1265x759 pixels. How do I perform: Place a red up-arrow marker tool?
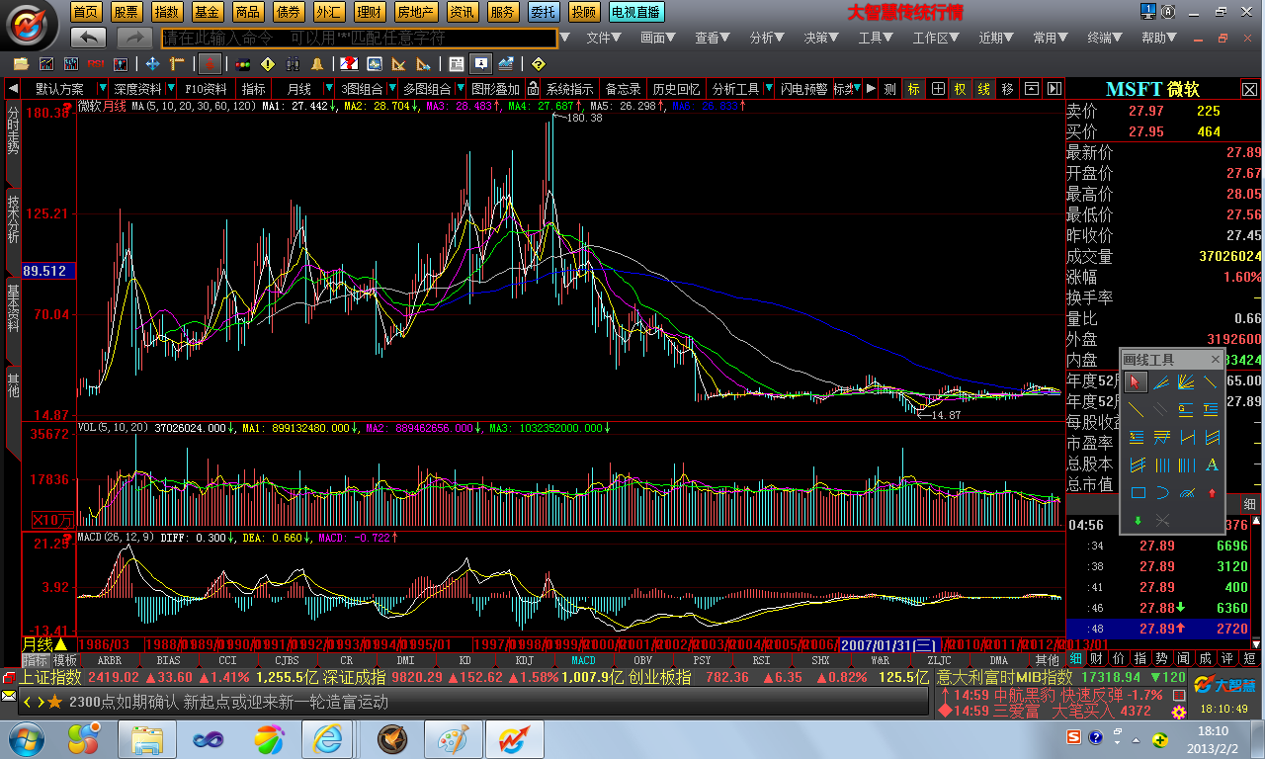(1212, 492)
